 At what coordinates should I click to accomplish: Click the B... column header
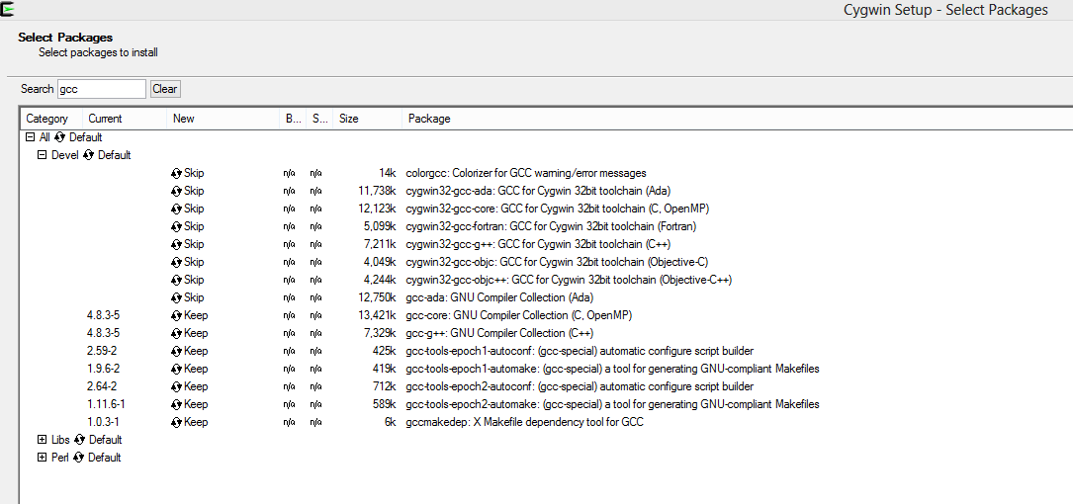(x=294, y=119)
